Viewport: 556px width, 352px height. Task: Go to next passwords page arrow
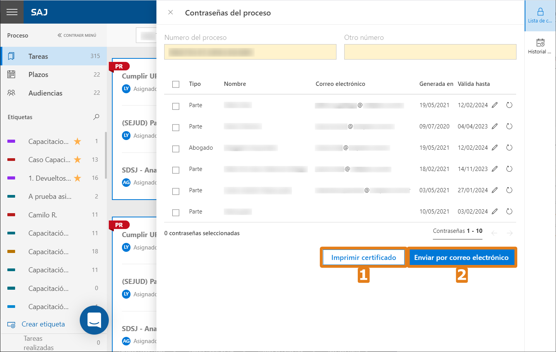510,233
